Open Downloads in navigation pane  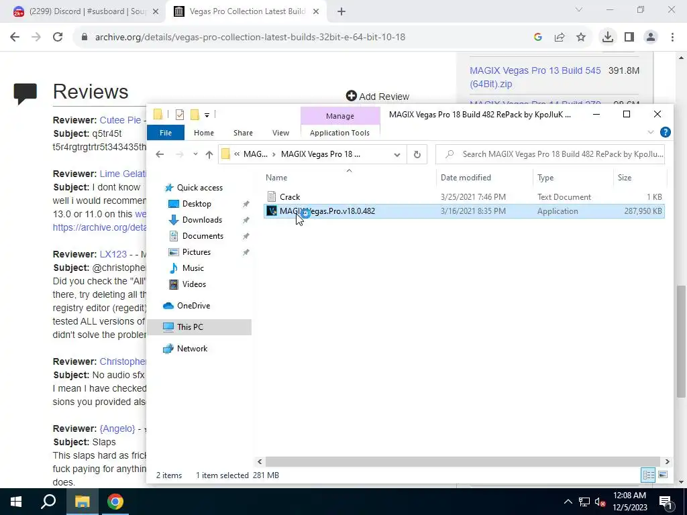[202, 220]
